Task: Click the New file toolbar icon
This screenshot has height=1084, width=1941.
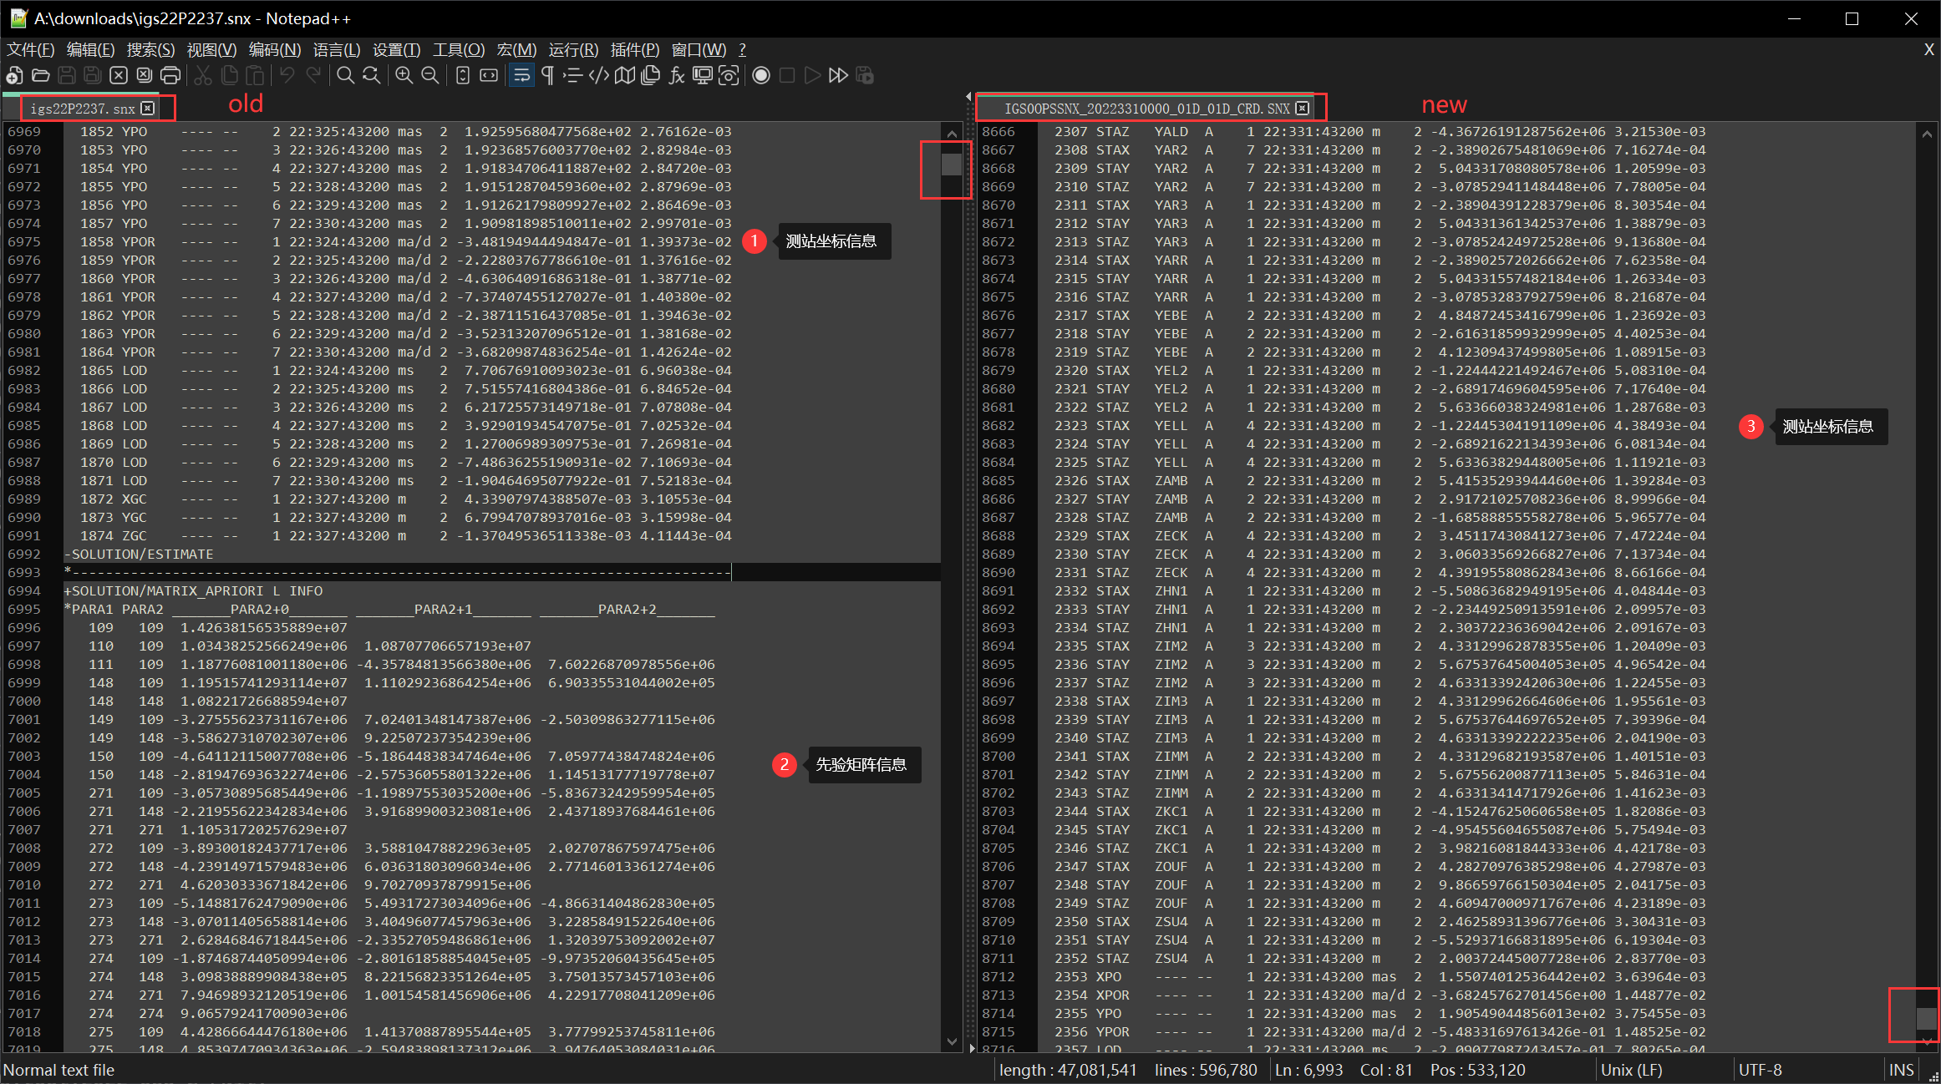Action: (14, 76)
